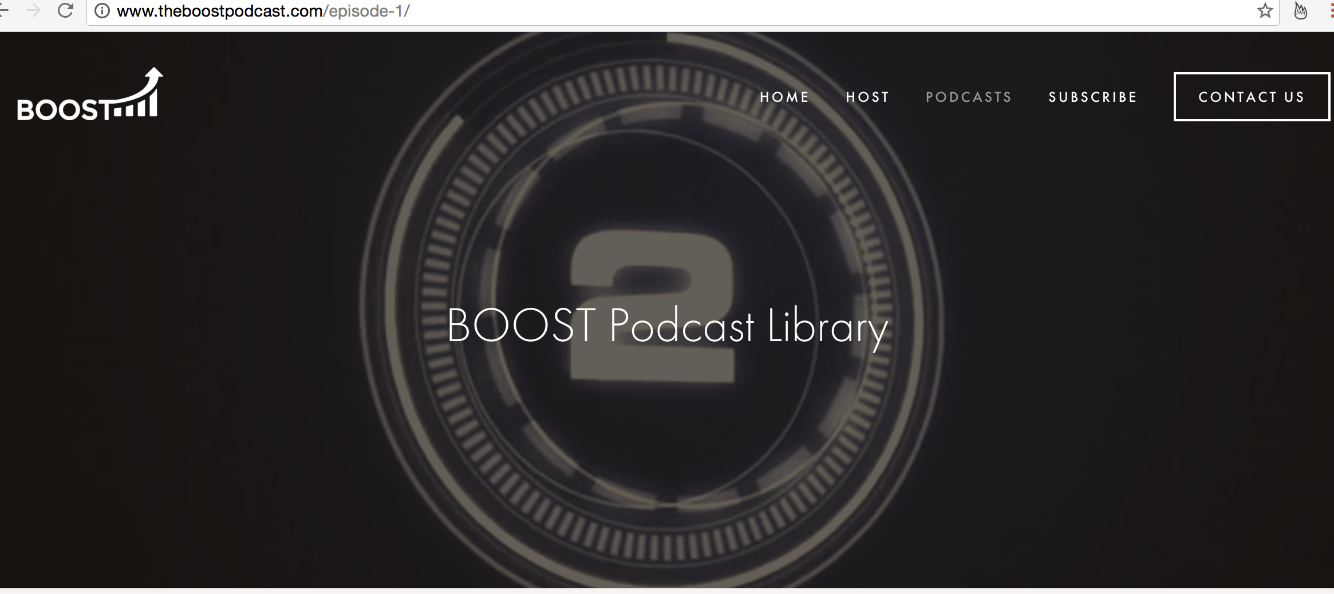Open the browser three-dot menu

point(1332,10)
